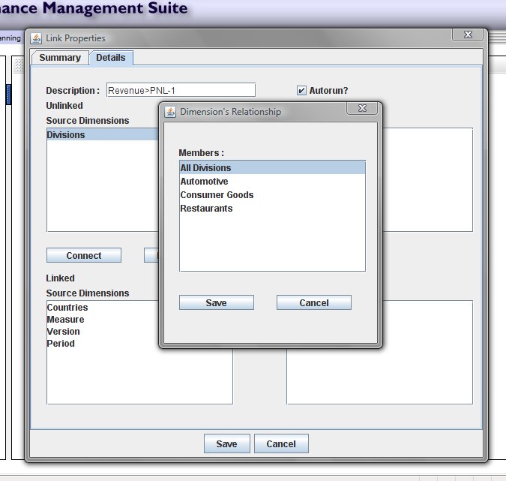
Task: Choose Automotive from Members list
Action: coord(205,182)
